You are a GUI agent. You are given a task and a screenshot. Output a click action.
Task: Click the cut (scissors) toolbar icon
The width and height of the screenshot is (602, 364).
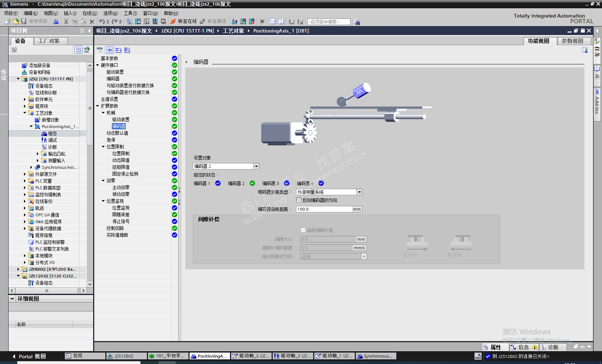tap(66, 21)
